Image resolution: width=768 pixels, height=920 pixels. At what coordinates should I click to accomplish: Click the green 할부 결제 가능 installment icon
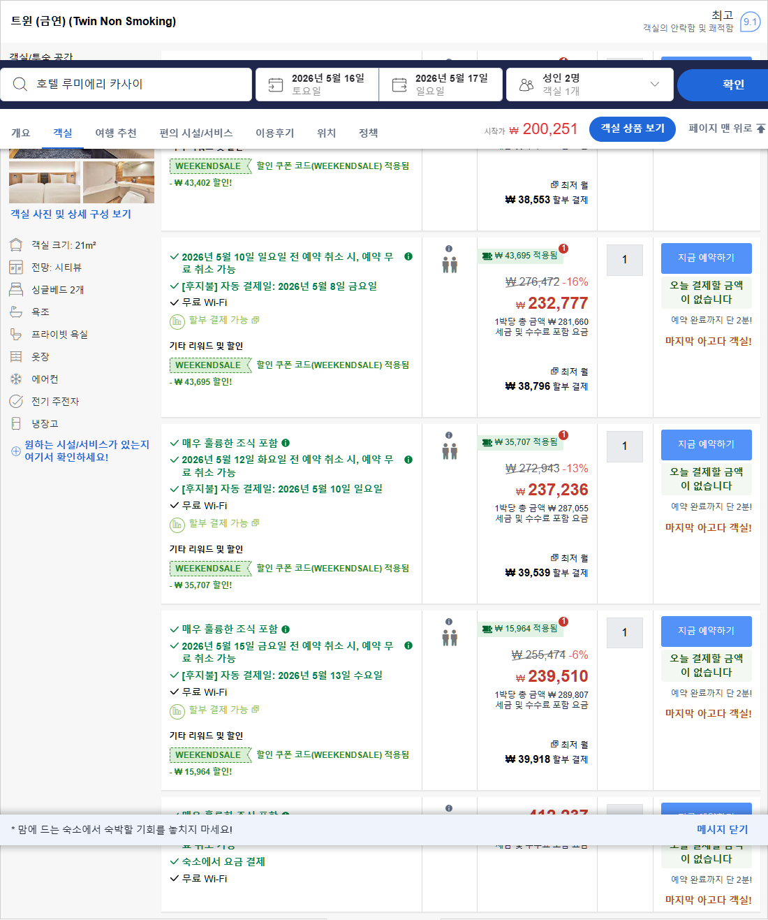click(x=177, y=320)
